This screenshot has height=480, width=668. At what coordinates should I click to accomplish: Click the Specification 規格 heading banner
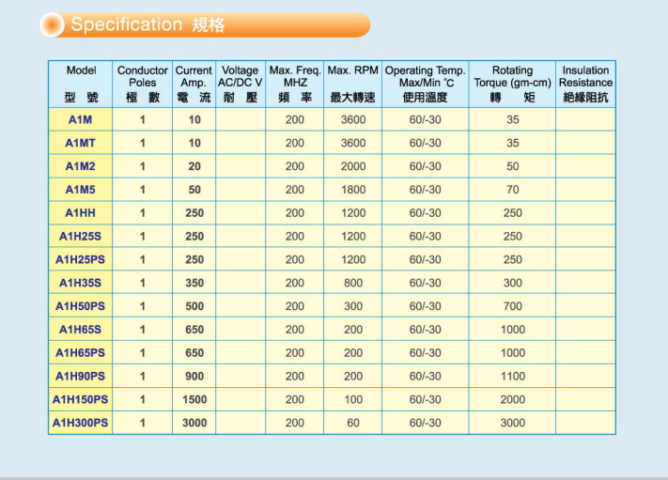tap(205, 24)
